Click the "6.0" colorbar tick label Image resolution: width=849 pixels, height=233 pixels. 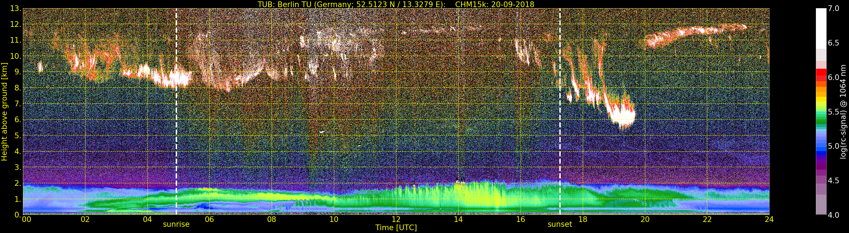(833, 77)
